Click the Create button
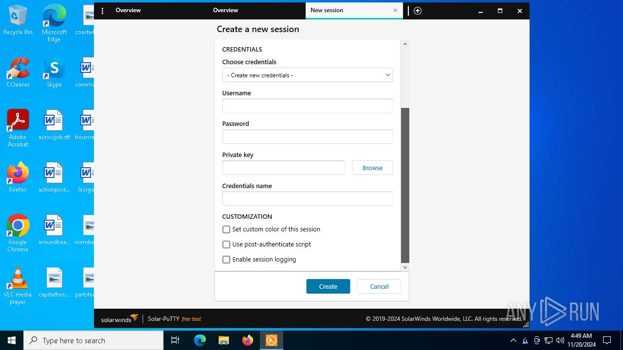 click(328, 286)
